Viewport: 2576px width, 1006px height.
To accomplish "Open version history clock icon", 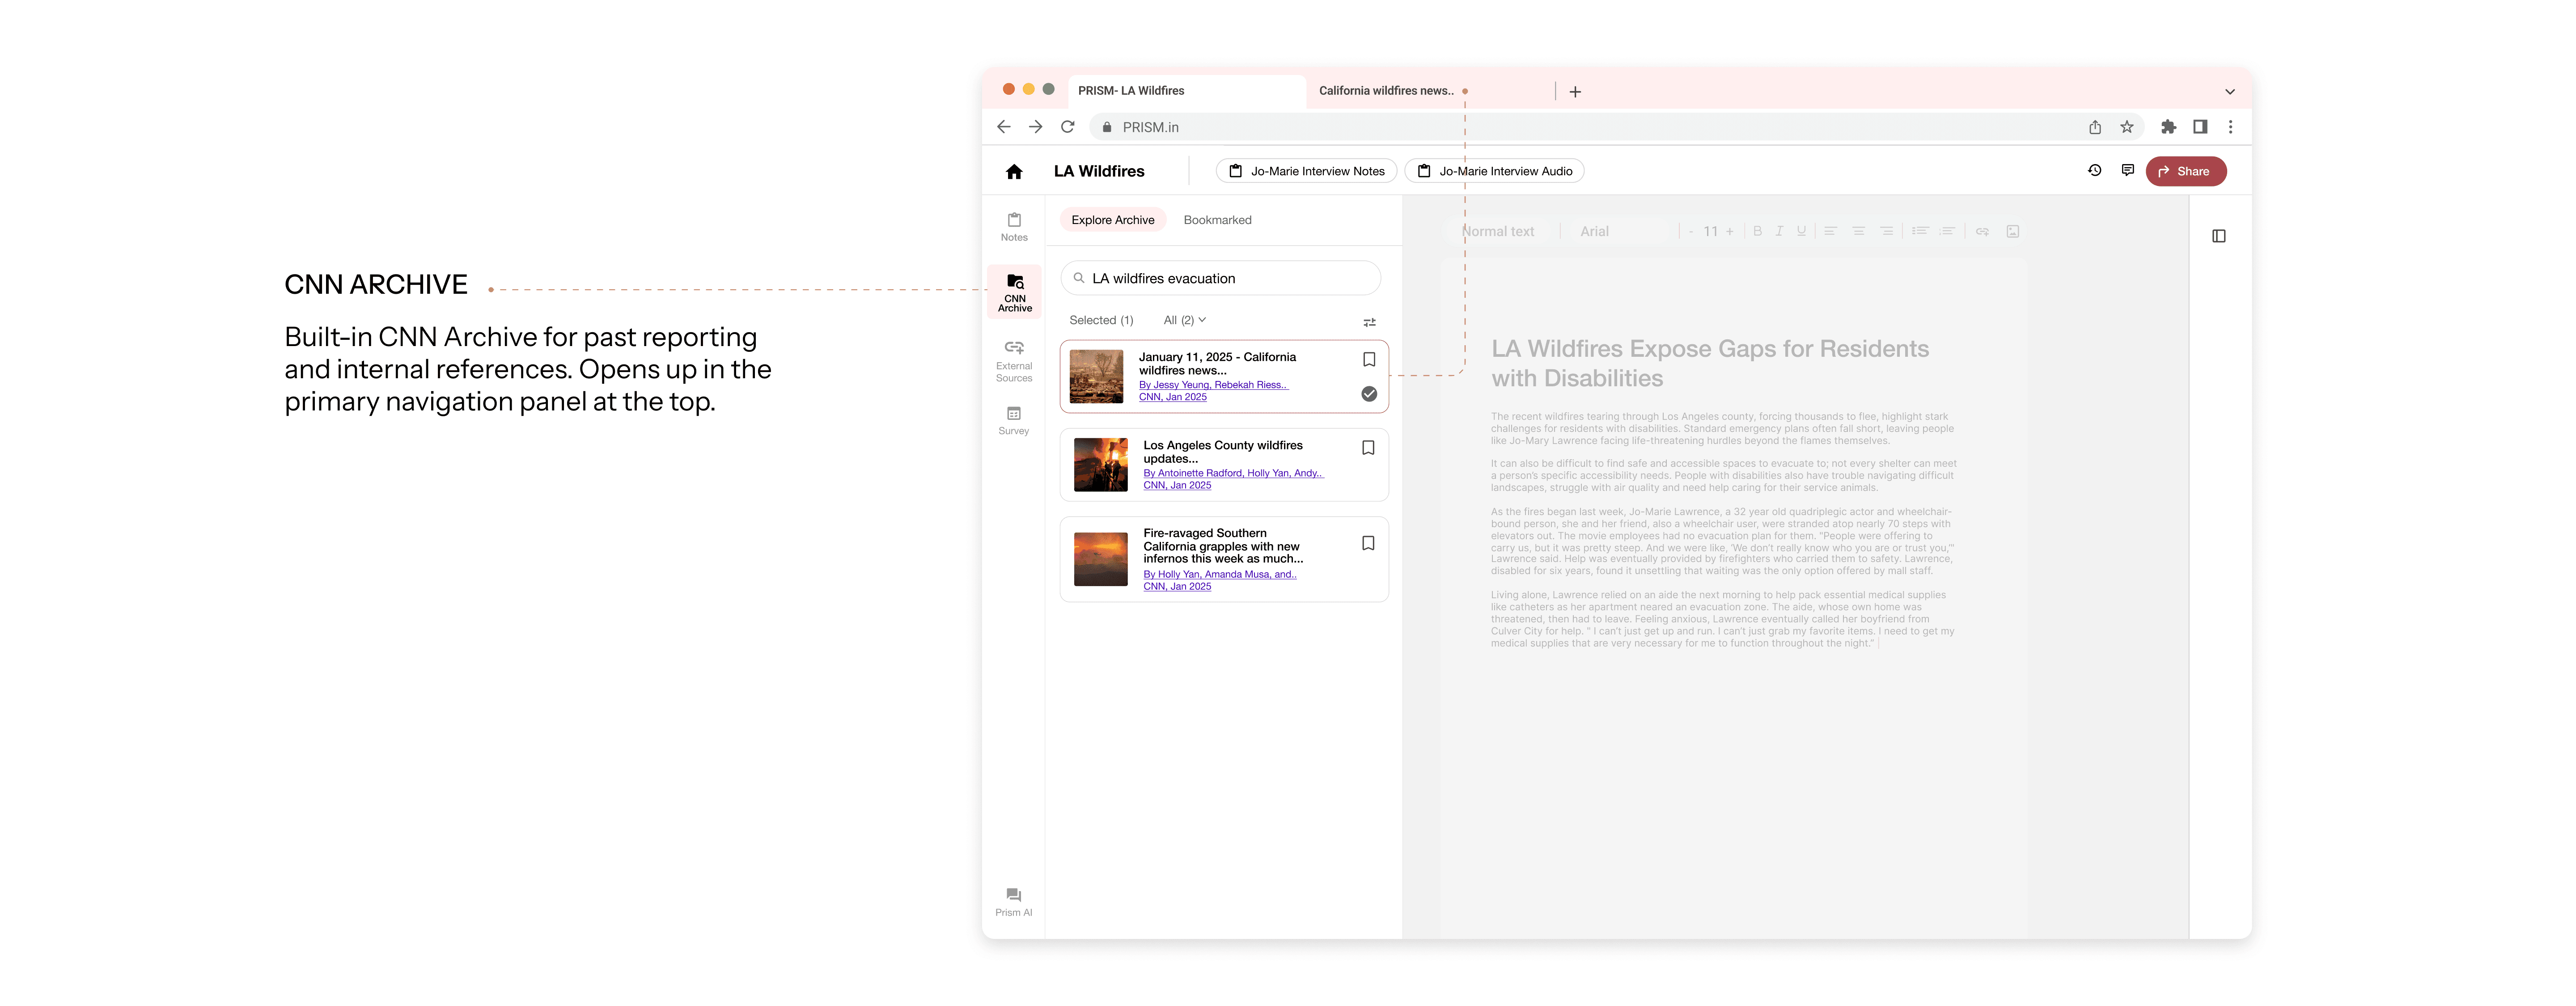I will pos(2094,171).
